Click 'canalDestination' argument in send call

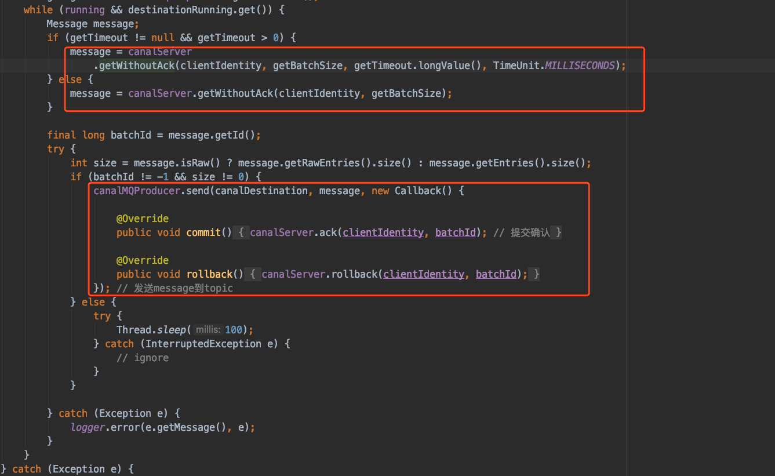[x=261, y=191]
